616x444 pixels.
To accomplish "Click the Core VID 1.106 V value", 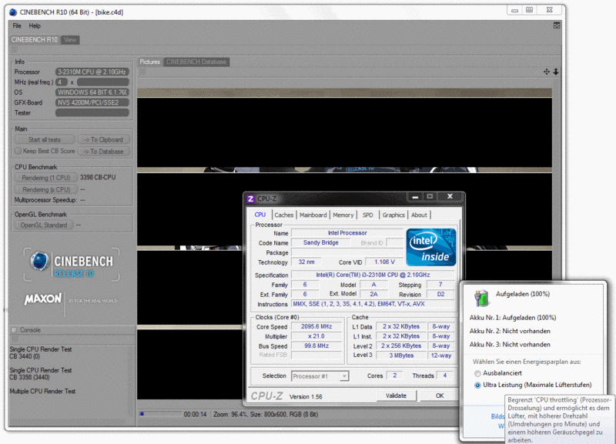I will 384,262.
